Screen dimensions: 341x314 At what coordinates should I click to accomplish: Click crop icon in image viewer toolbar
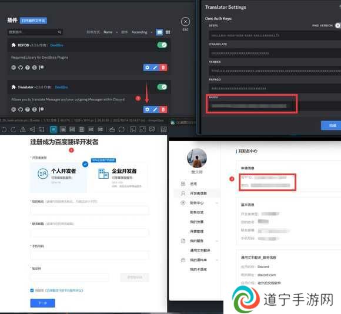(42, 129)
